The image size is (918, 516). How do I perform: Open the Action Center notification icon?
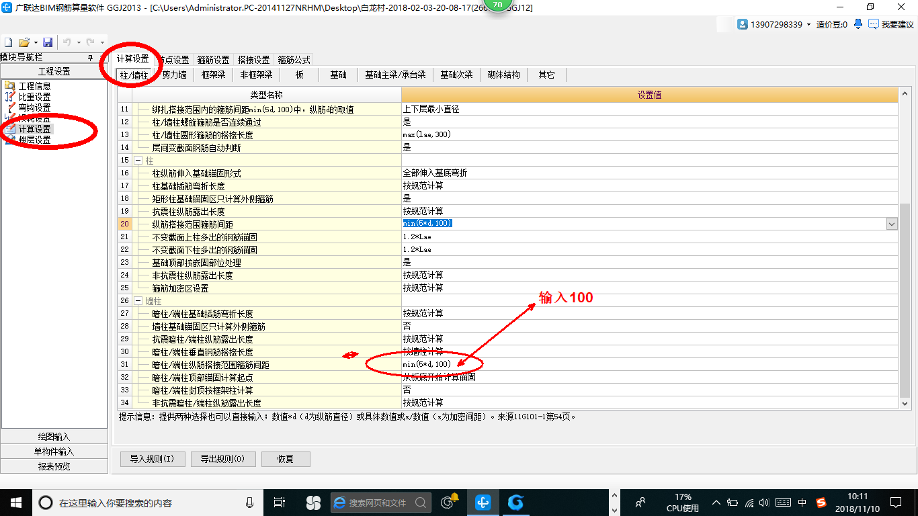pyautogui.click(x=896, y=502)
